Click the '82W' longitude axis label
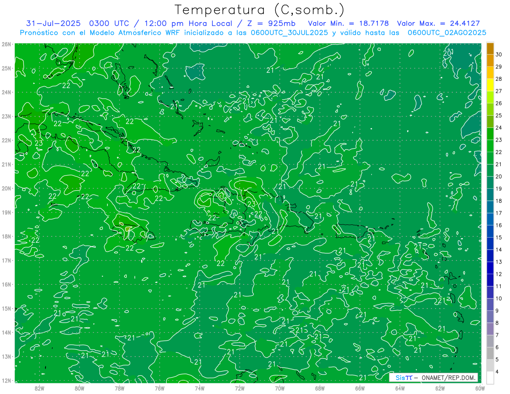Viewport: 510px width, 394px height. 40,388
